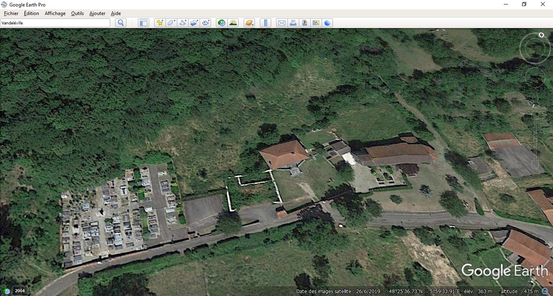Click the latitude 48°25'36.73"N readout
This screenshot has width=553, height=296.
tap(405, 291)
